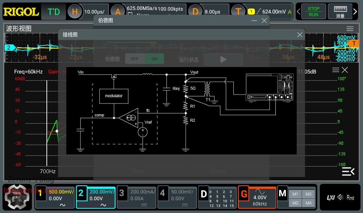
Task: Switch the 伯德图 toggle to ON
Action: click(x=154, y=59)
